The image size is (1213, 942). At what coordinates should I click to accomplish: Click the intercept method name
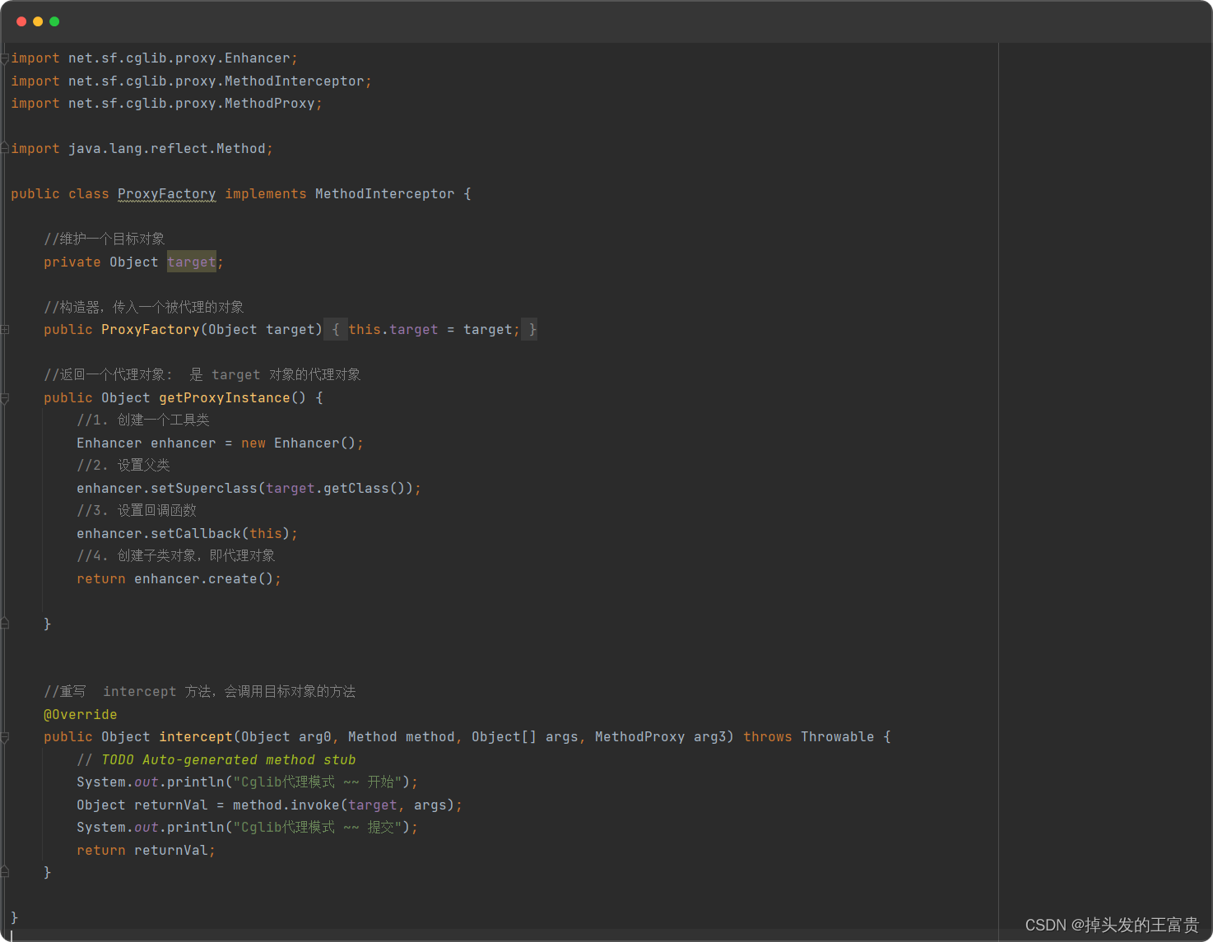pos(196,736)
